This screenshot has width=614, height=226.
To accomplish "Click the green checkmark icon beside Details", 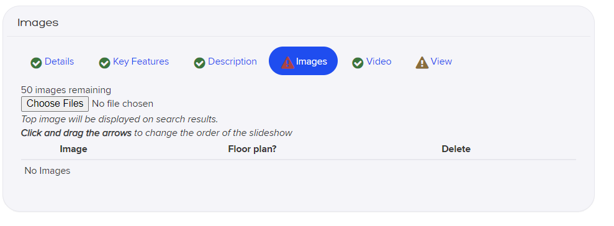I will point(36,63).
